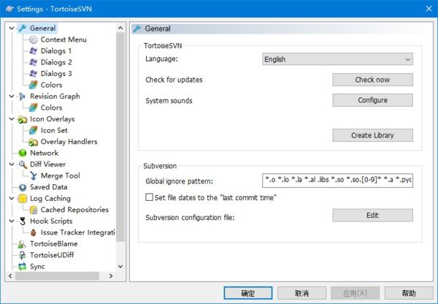Click the Issue Tracker Integration bug icon

[x=34, y=232]
